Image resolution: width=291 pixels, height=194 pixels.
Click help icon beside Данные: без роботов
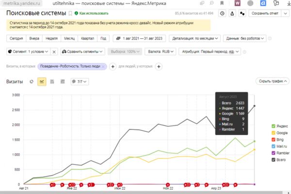click(x=270, y=38)
